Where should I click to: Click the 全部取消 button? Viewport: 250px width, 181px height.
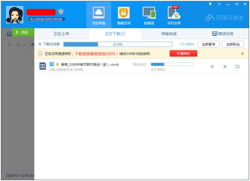click(x=233, y=44)
